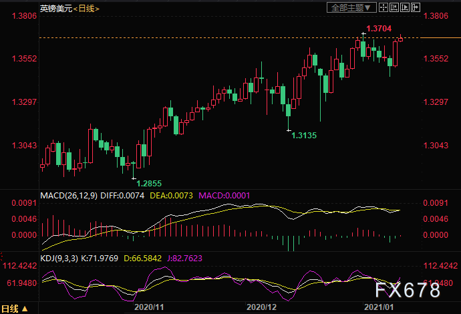Click the K:71.9769 value
Image resolution: width=461 pixels, height=314 pixels.
pyautogui.click(x=100, y=259)
